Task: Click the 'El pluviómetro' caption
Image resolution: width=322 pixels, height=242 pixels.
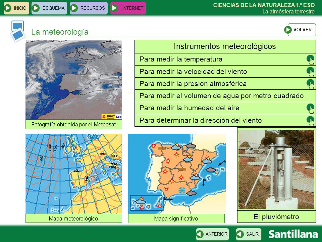Action: pyautogui.click(x=276, y=217)
